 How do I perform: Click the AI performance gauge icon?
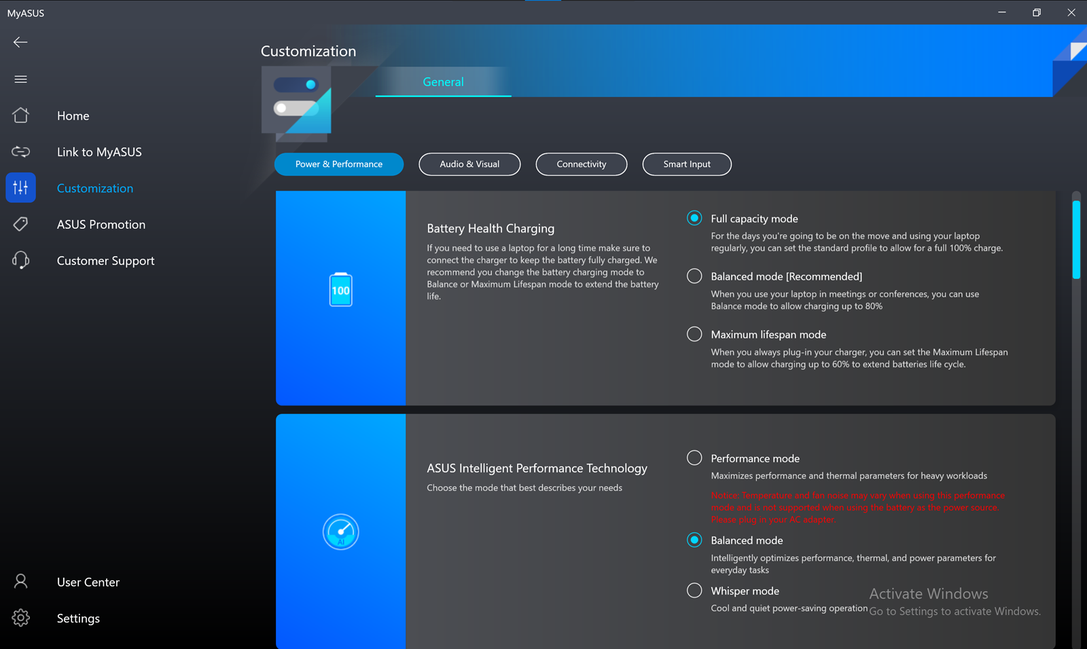[x=341, y=532]
